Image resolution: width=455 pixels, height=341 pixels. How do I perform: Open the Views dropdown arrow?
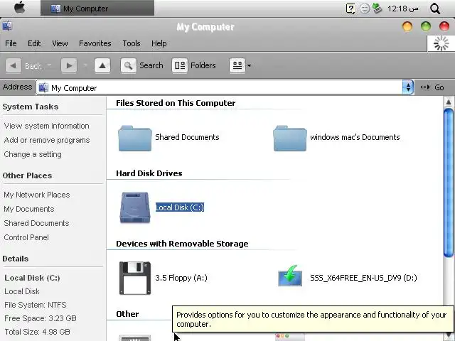click(x=249, y=65)
